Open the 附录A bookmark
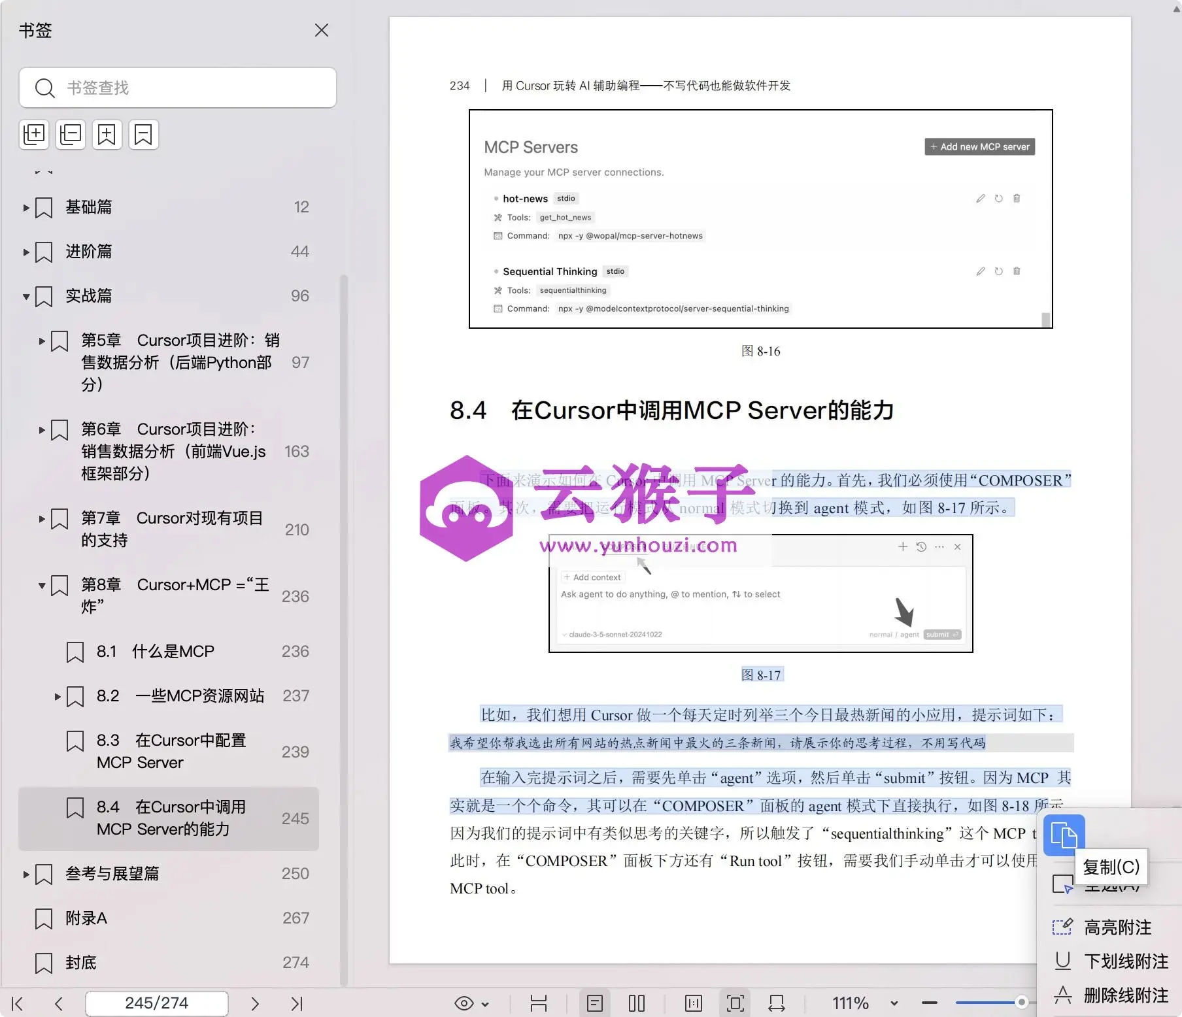The width and height of the screenshot is (1182, 1017). tap(169, 918)
